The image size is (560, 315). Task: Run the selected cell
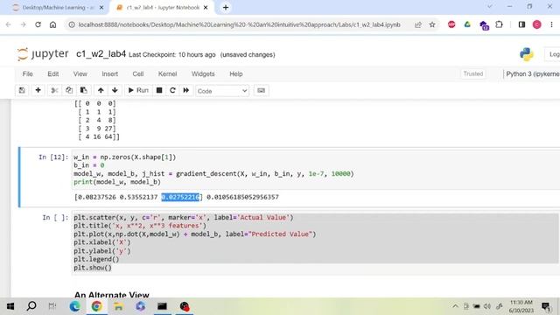point(138,91)
